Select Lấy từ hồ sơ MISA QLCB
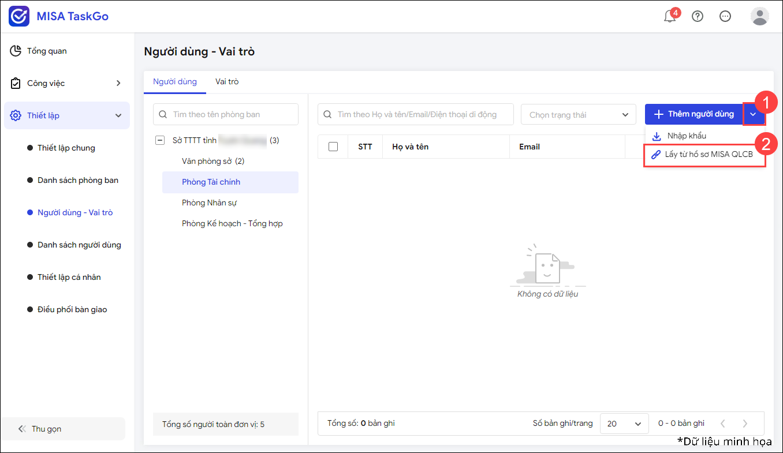Image resolution: width=783 pixels, height=453 pixels. (708, 155)
